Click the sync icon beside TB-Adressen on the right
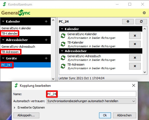 coord(63,66)
